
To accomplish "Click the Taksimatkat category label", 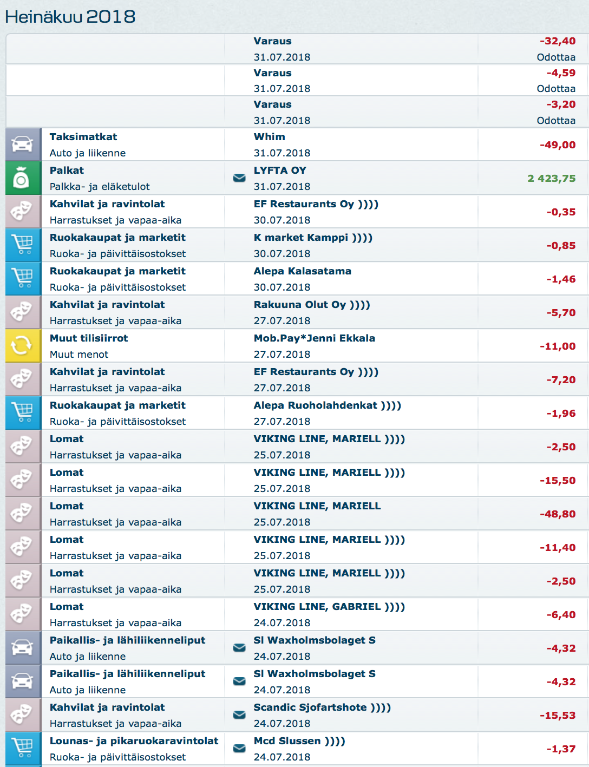I will (83, 137).
